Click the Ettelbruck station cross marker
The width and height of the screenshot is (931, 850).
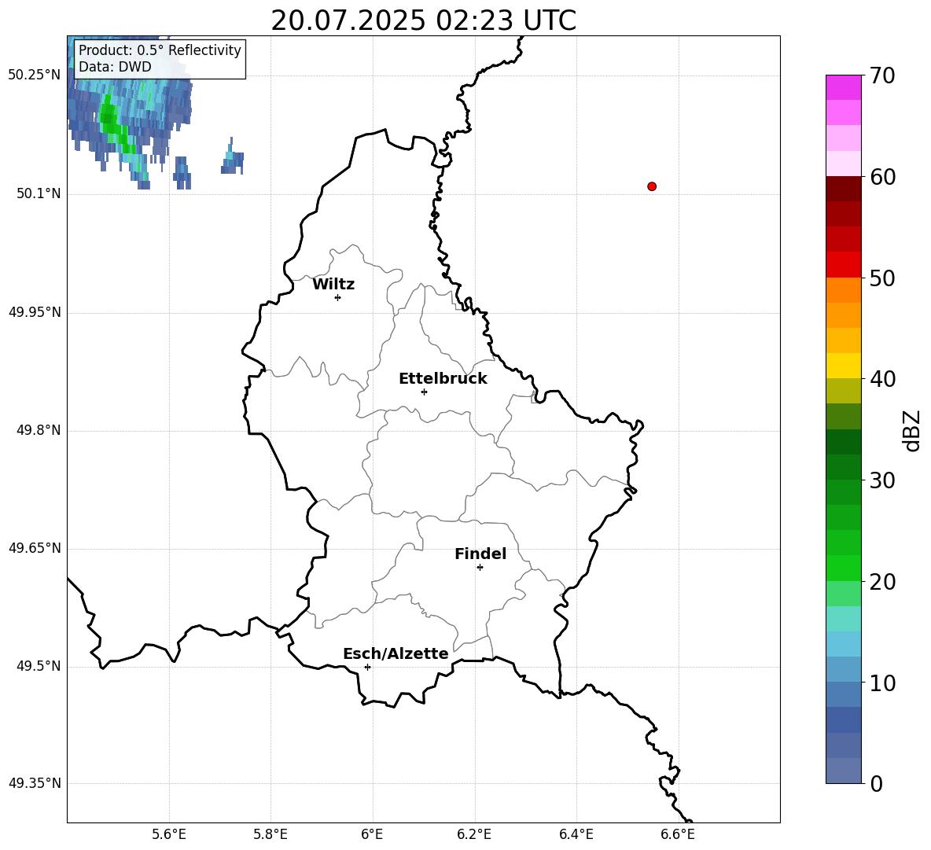coord(424,392)
